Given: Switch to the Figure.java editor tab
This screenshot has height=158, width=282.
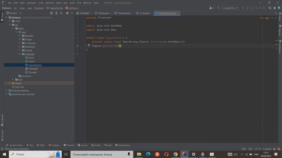Looking at the screenshot, I should 103,13.
